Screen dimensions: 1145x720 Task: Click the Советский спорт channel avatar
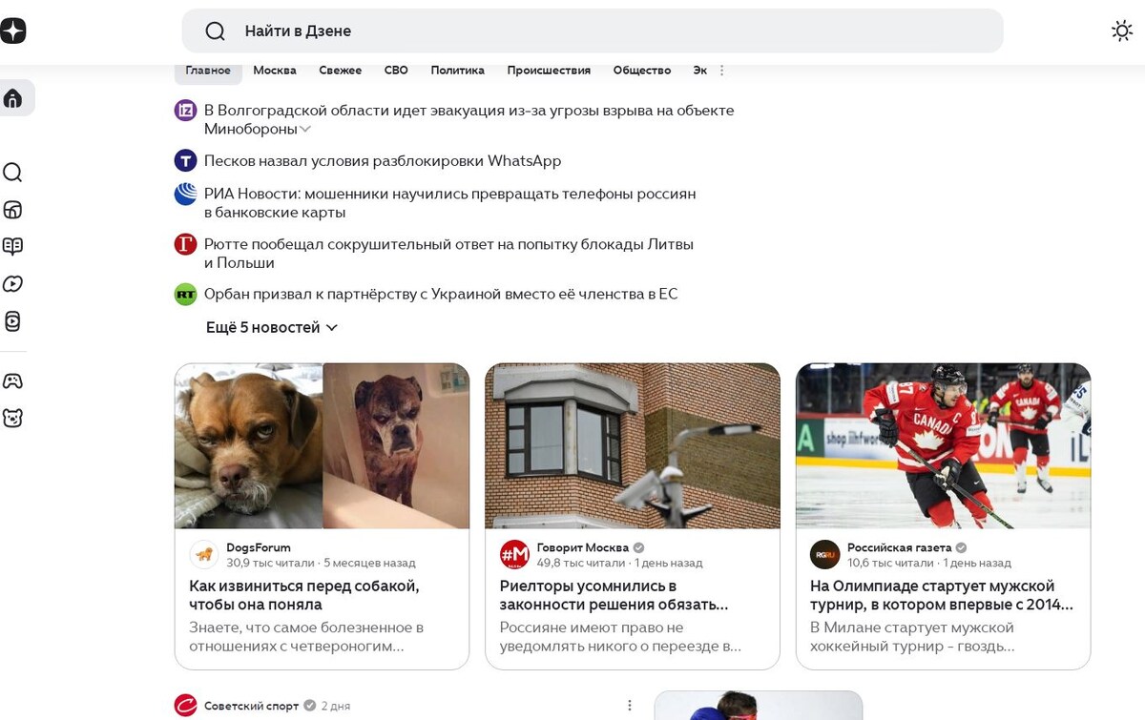(x=185, y=706)
